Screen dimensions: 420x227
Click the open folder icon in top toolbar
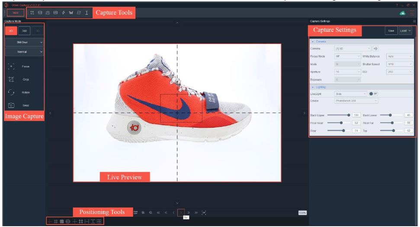coord(79,13)
